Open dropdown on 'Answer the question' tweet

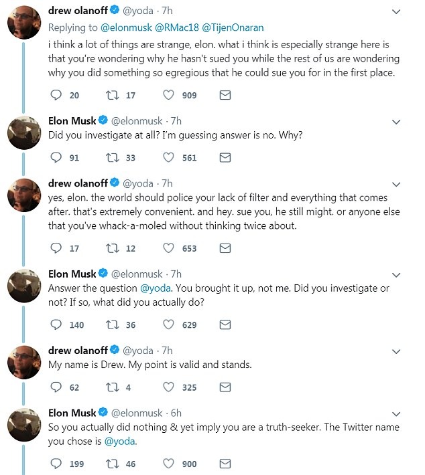pyautogui.click(x=396, y=275)
